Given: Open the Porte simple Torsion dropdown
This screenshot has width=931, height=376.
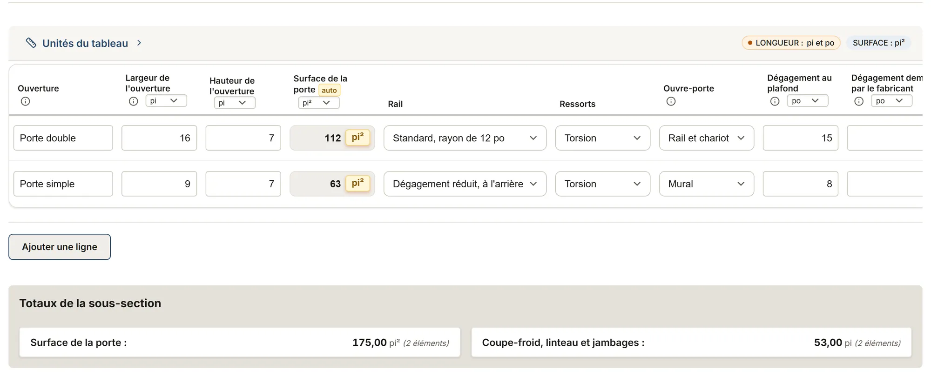Looking at the screenshot, I should pos(603,184).
